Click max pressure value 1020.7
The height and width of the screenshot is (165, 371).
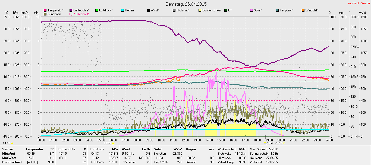[x=114, y=158]
